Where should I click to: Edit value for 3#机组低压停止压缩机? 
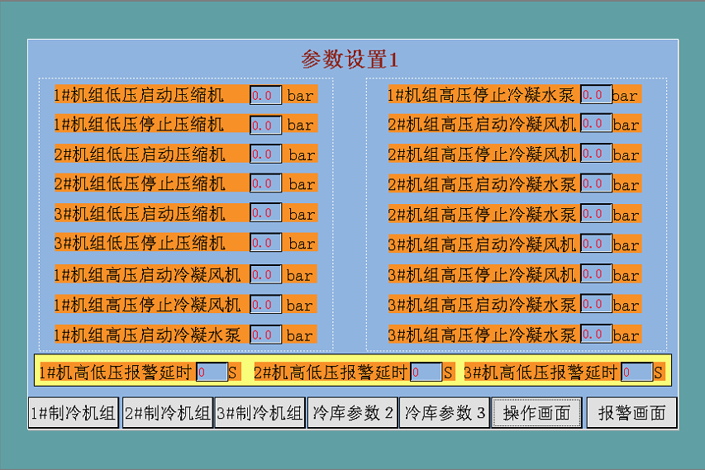pos(266,243)
